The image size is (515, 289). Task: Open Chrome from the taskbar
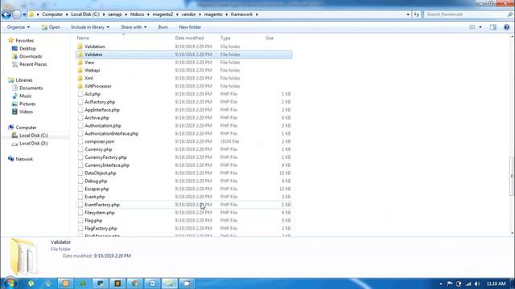pos(135,283)
